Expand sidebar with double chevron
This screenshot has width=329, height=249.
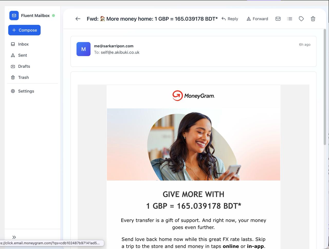coord(14,237)
